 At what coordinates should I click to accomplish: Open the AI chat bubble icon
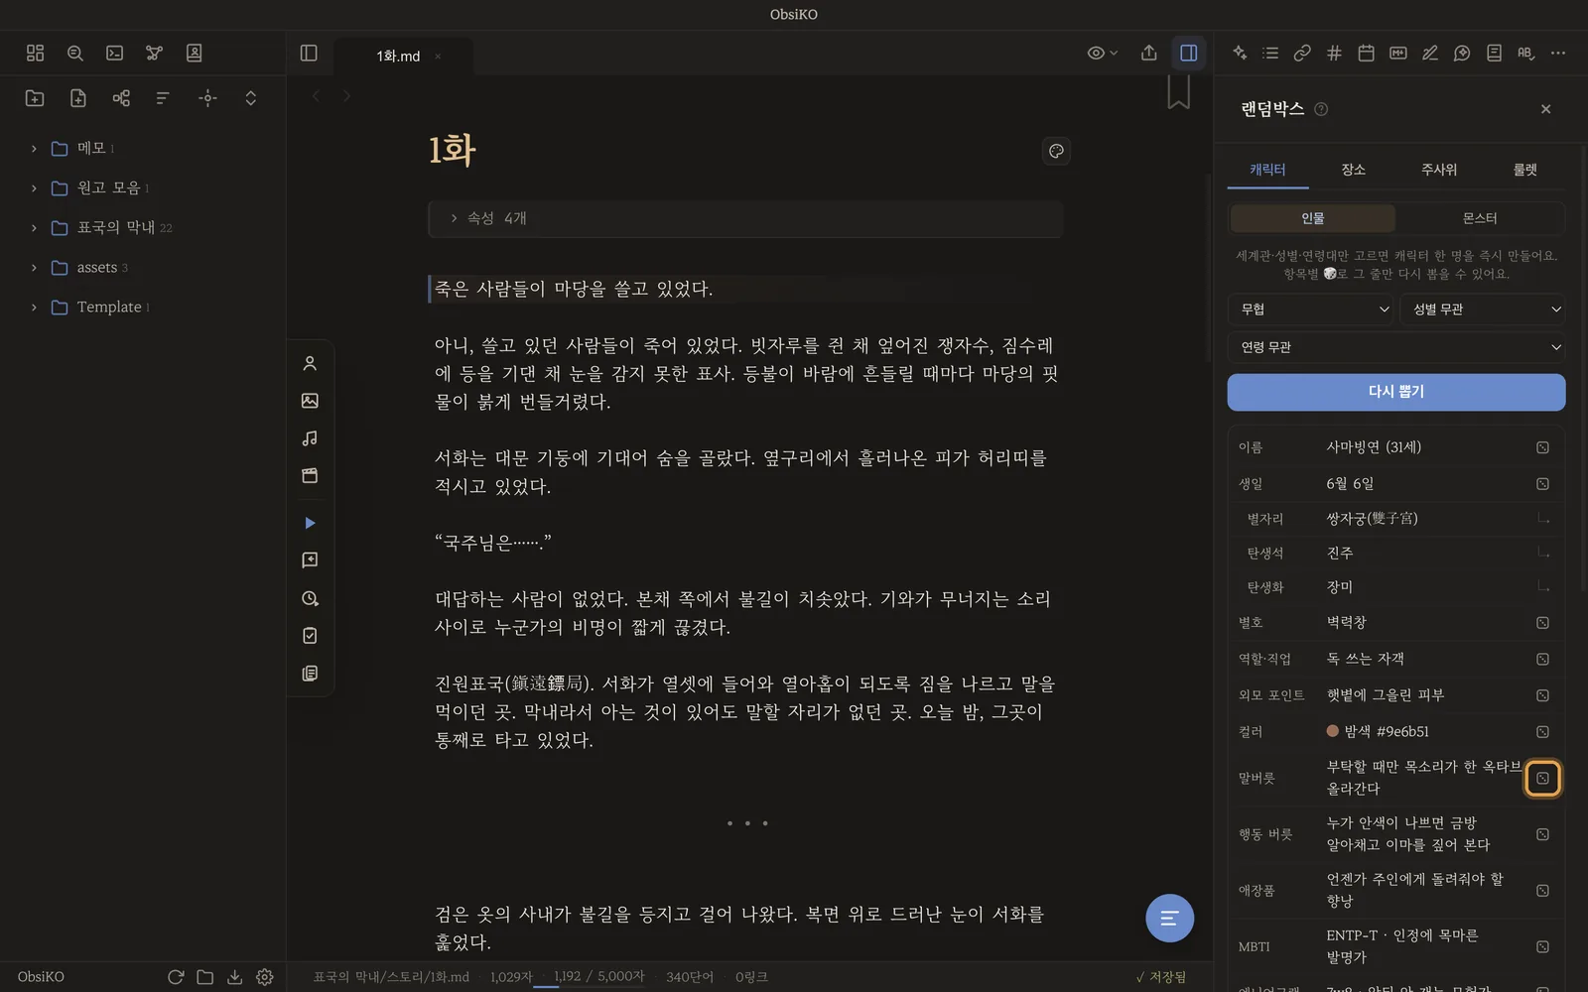pyautogui.click(x=1462, y=54)
